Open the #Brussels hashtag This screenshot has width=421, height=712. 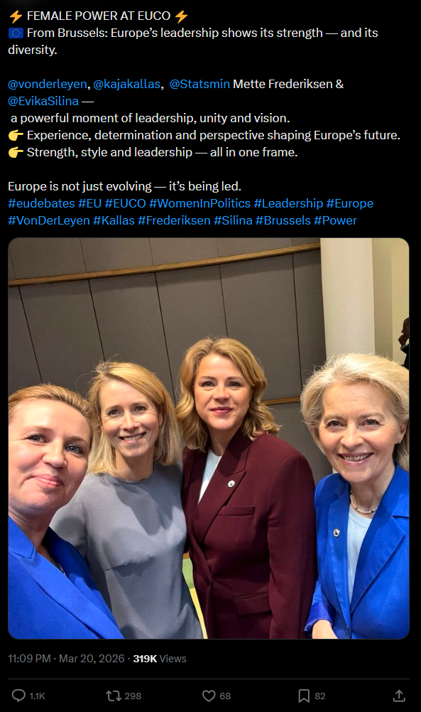tap(283, 220)
